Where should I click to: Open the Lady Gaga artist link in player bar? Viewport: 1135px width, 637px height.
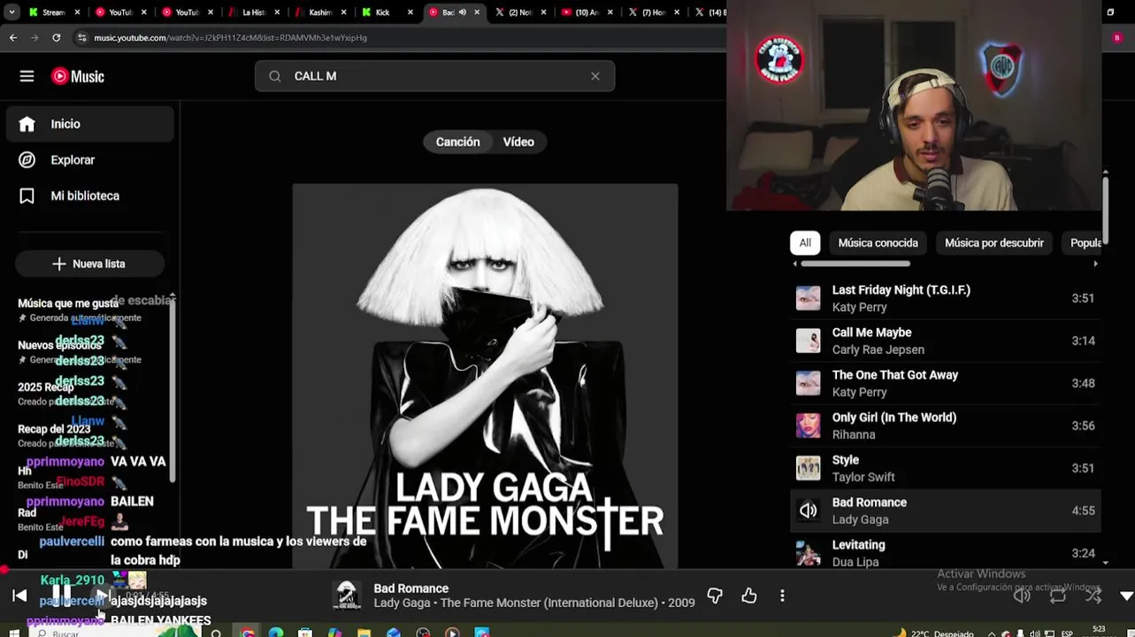(403, 602)
